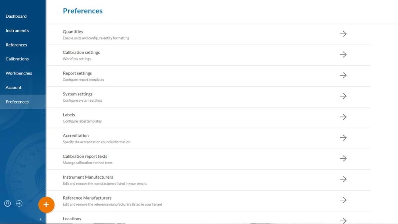Collapse the sidebar with the chevron

(x=41, y=219)
